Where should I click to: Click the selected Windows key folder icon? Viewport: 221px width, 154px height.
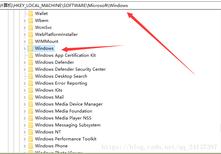tap(30, 48)
